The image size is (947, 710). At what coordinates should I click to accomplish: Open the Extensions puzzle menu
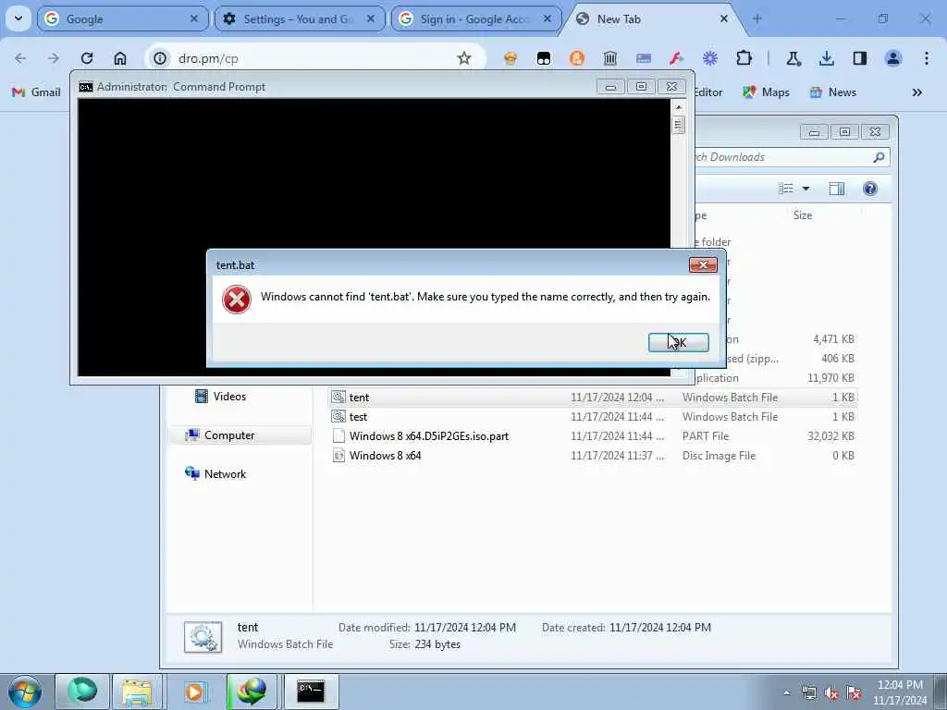point(744,58)
